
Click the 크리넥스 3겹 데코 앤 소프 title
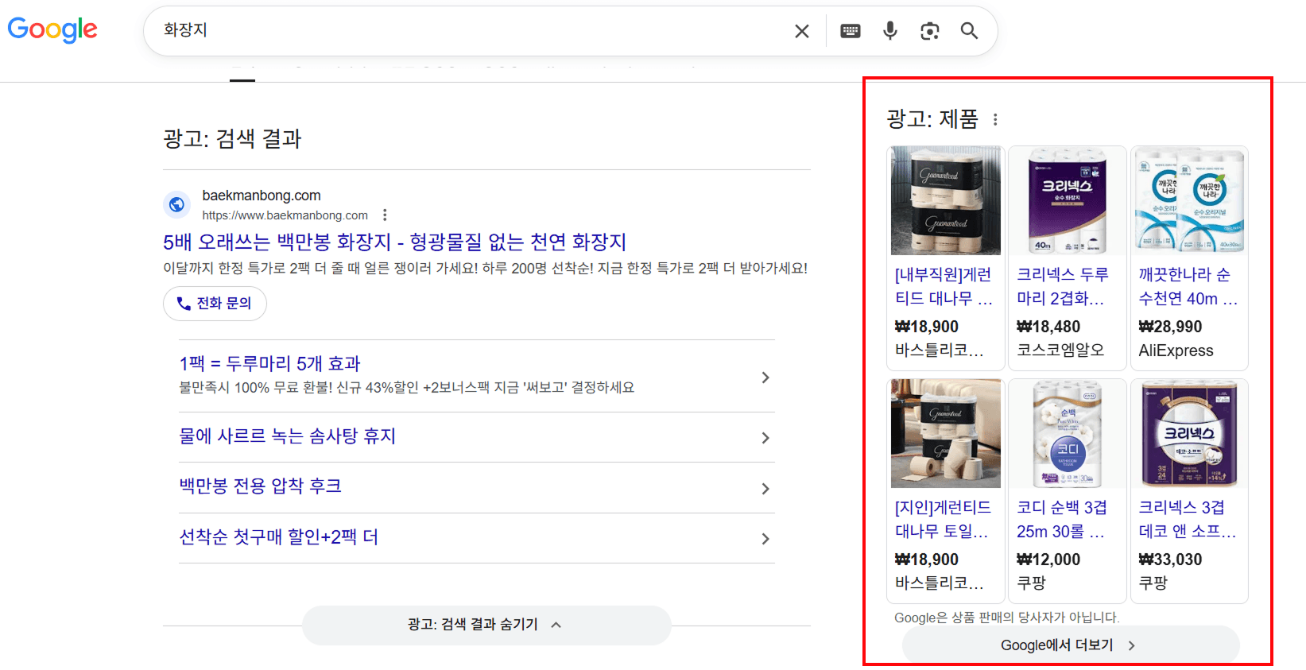1188,520
